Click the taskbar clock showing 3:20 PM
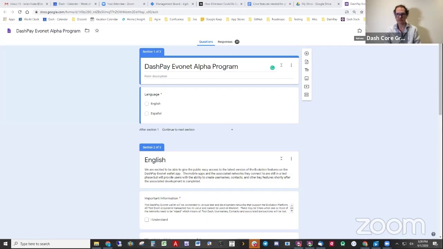Image resolution: width=443 pixels, height=249 pixels. pyautogui.click(x=423, y=244)
